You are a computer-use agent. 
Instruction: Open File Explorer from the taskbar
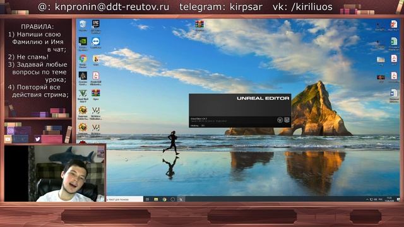pos(156,199)
